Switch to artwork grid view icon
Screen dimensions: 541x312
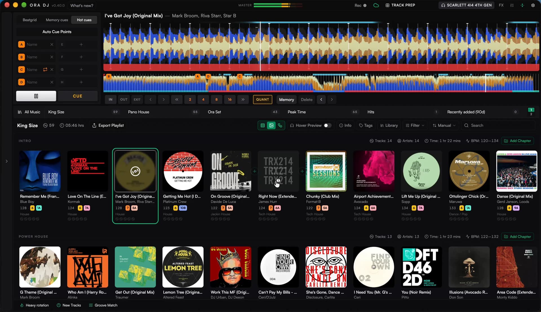pyautogui.click(x=271, y=126)
